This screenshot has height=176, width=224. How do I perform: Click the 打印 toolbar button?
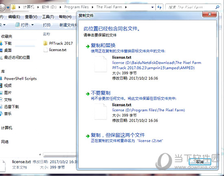click(47, 25)
